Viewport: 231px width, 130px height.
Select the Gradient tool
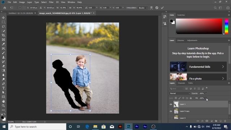3,70
